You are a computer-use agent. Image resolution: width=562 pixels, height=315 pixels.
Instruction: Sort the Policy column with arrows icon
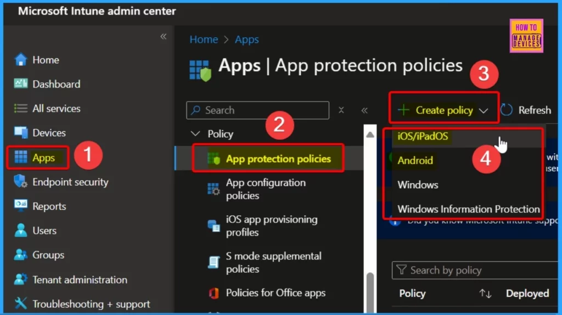[485, 294]
